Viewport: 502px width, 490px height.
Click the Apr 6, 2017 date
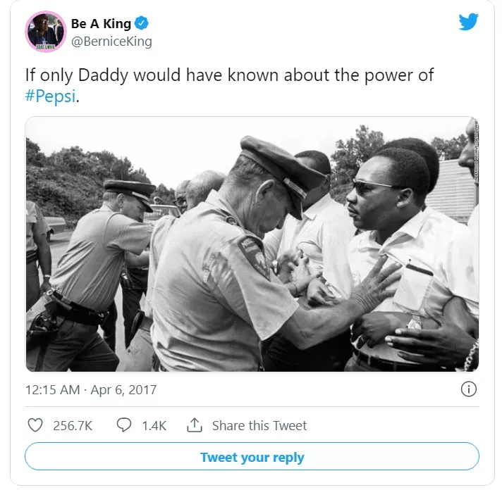(x=123, y=389)
